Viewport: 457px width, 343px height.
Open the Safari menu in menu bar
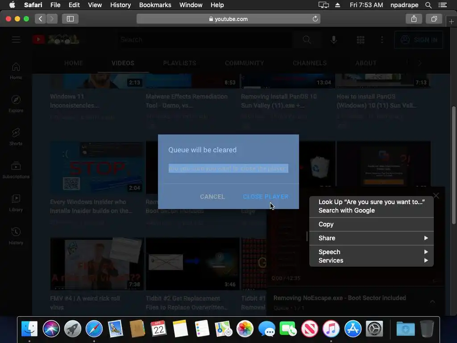tap(33, 5)
